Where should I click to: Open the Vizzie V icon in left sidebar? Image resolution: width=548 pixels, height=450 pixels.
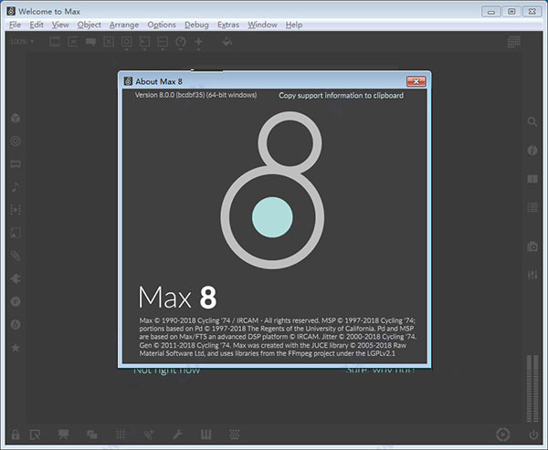coord(16,301)
